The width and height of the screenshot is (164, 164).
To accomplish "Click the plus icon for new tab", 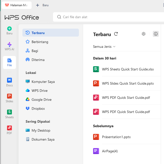I will pos(37,5).
